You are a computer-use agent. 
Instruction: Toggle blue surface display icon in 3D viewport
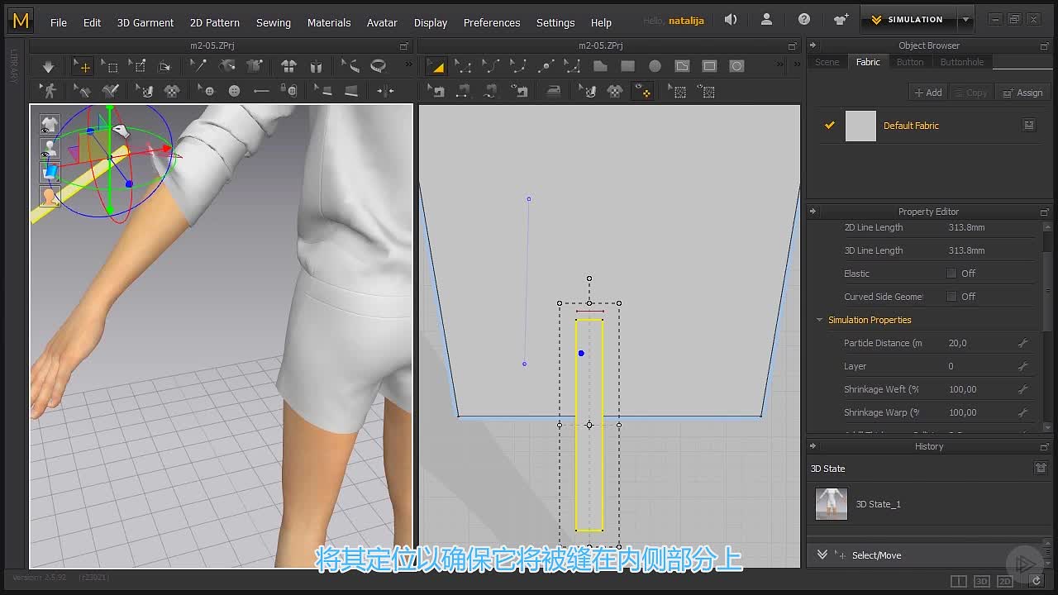coord(50,172)
